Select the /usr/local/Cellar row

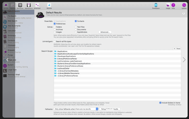pos(117,69)
